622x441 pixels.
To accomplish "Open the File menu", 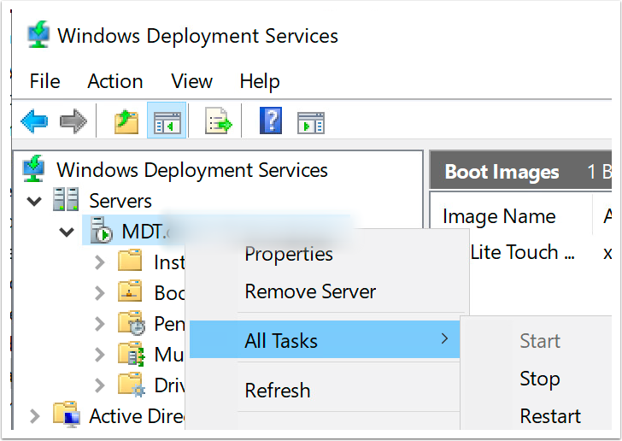I will (44, 81).
